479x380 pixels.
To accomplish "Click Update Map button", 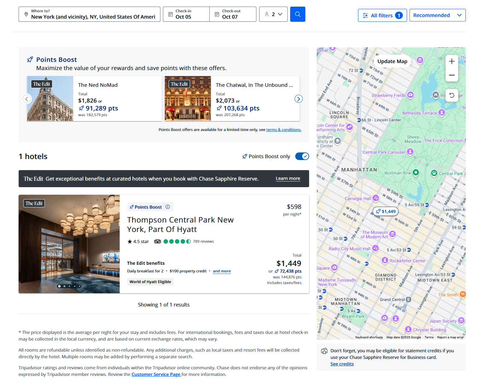I will pyautogui.click(x=392, y=61).
